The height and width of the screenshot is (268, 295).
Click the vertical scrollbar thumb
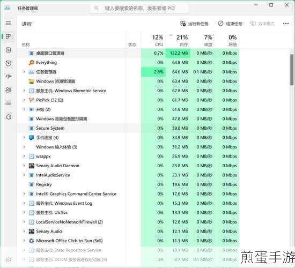coord(292,70)
